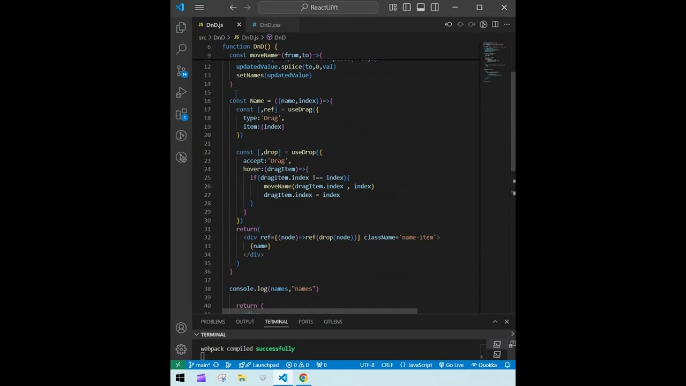Image resolution: width=686 pixels, height=386 pixels.
Task: Start Go Live server
Action: (451, 365)
